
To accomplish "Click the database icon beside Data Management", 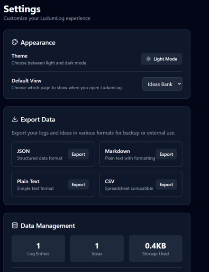I will 15,225.
